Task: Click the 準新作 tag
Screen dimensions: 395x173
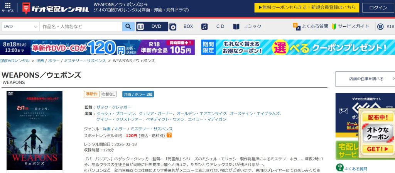Action: (x=92, y=94)
